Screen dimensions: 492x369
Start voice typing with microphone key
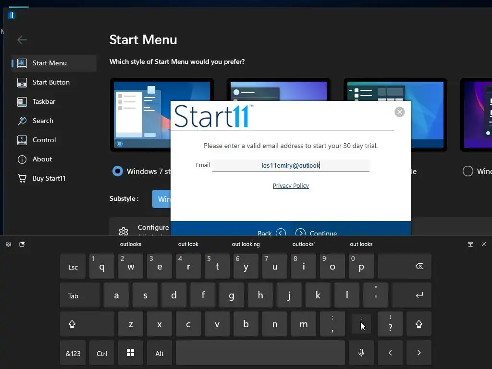(361, 353)
